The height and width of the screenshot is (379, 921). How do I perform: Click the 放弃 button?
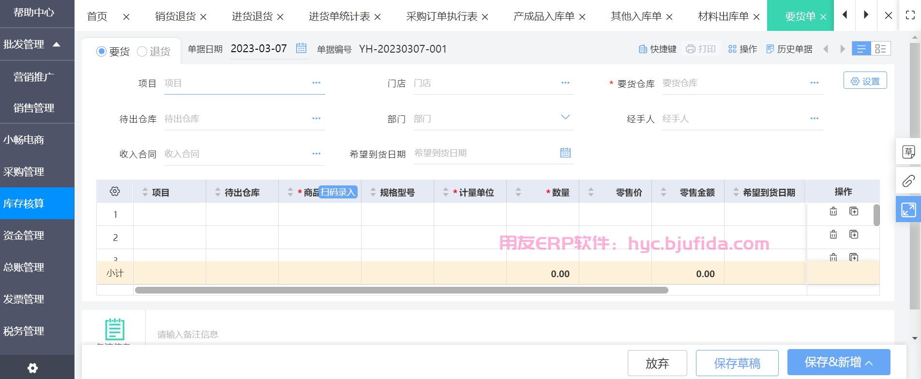click(657, 363)
